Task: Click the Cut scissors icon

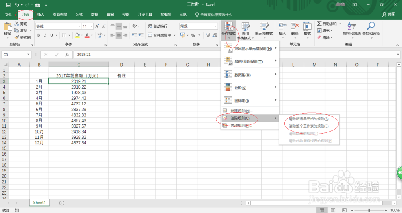Action: point(17,24)
